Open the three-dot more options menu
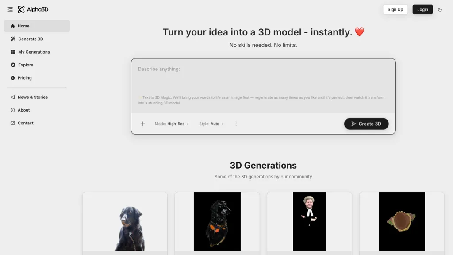The height and width of the screenshot is (255, 453). coord(236,124)
